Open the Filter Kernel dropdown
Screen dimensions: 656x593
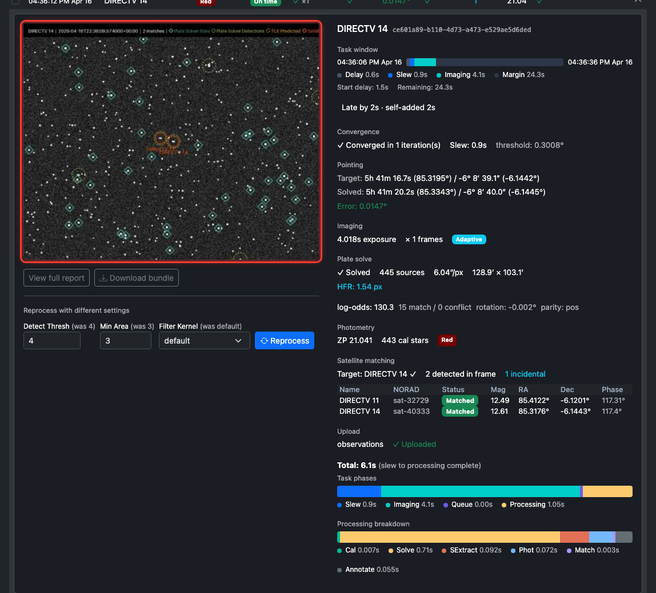click(204, 341)
